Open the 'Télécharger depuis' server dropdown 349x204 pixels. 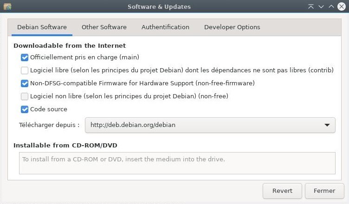click(210, 125)
